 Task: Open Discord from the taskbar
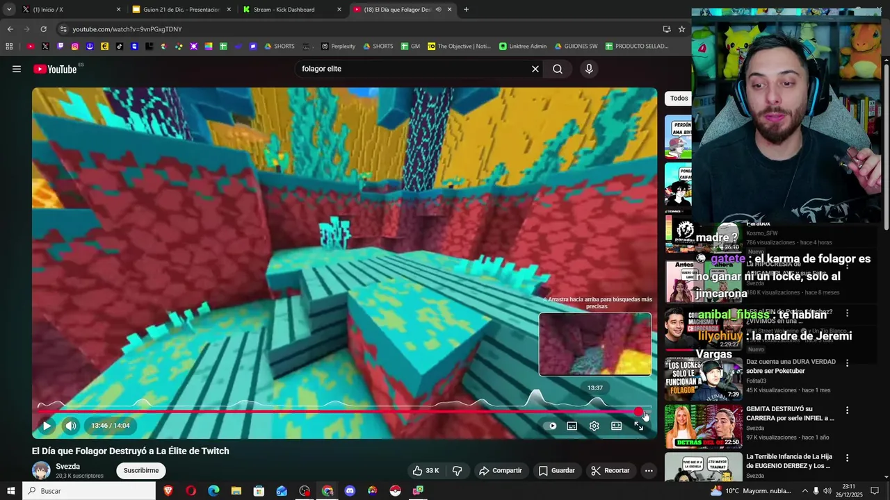pyautogui.click(x=350, y=491)
